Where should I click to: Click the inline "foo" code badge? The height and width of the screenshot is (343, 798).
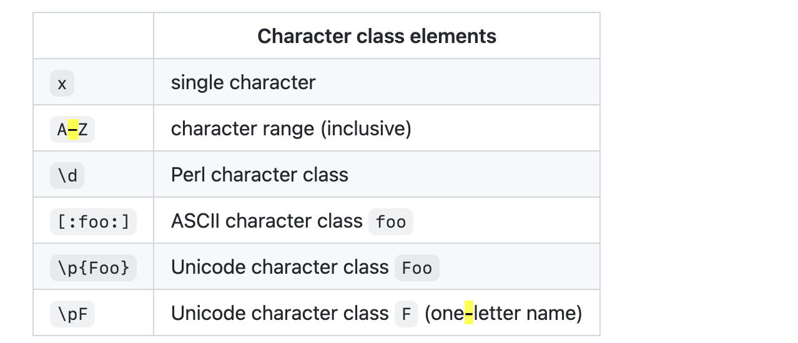click(x=391, y=222)
